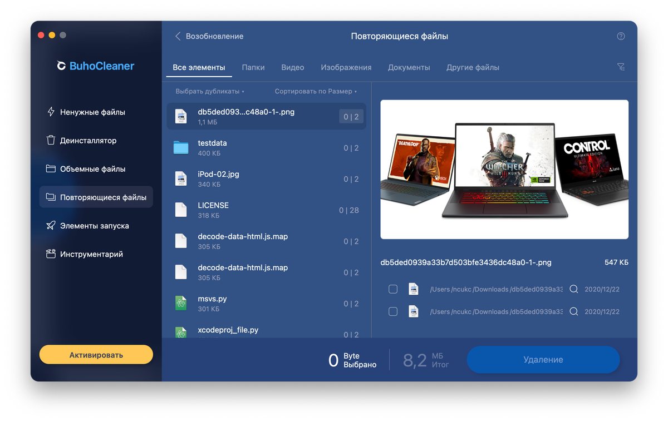Click the 0 | 28 count for LICENSE

tap(349, 210)
